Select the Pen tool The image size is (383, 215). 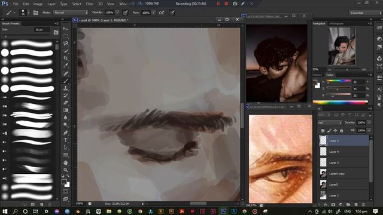(65, 133)
